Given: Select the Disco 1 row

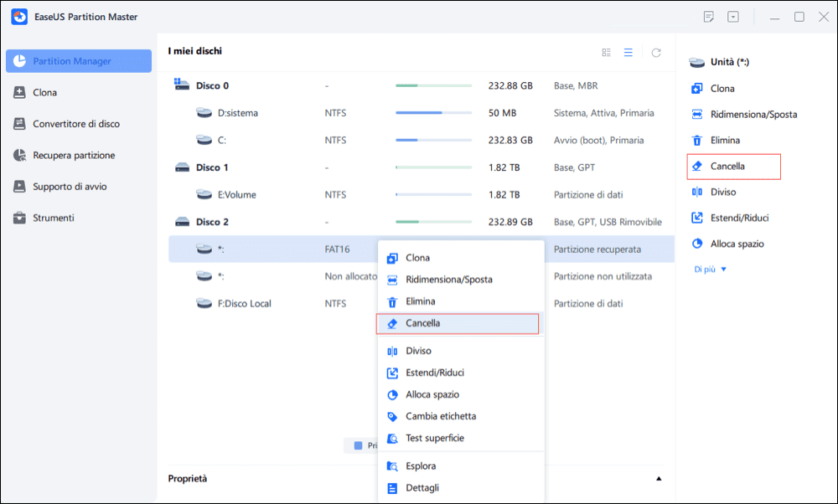Looking at the screenshot, I should (422, 167).
